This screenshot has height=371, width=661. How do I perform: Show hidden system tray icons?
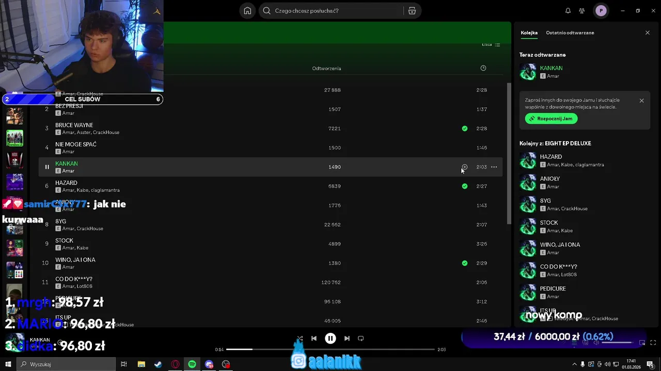pos(574,364)
